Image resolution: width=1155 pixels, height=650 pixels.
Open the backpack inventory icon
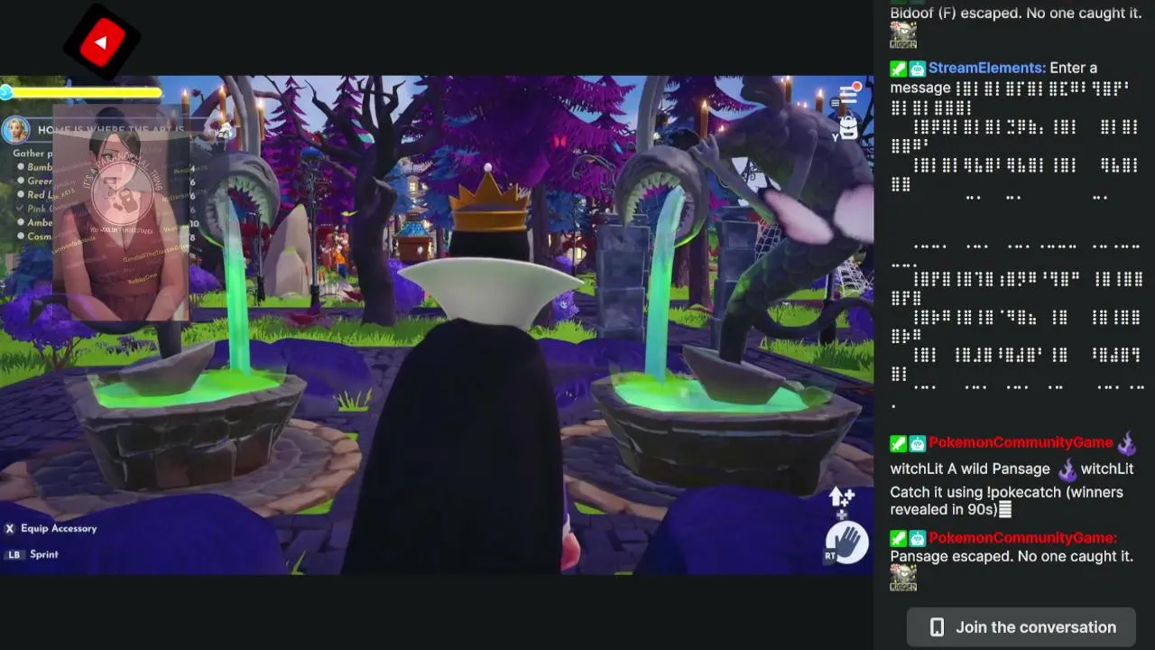pos(847,127)
